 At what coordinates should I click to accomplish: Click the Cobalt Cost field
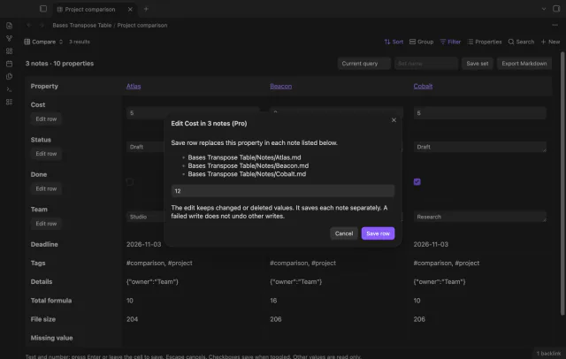pyautogui.click(x=479, y=113)
